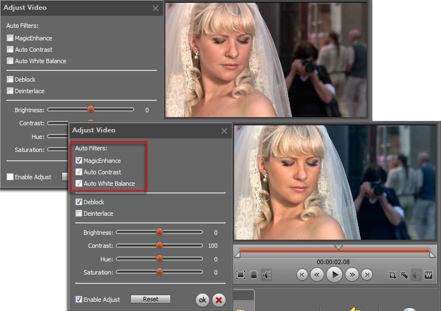The image size is (441, 311).
Task: Cancel with the red X button
Action: [218, 300]
